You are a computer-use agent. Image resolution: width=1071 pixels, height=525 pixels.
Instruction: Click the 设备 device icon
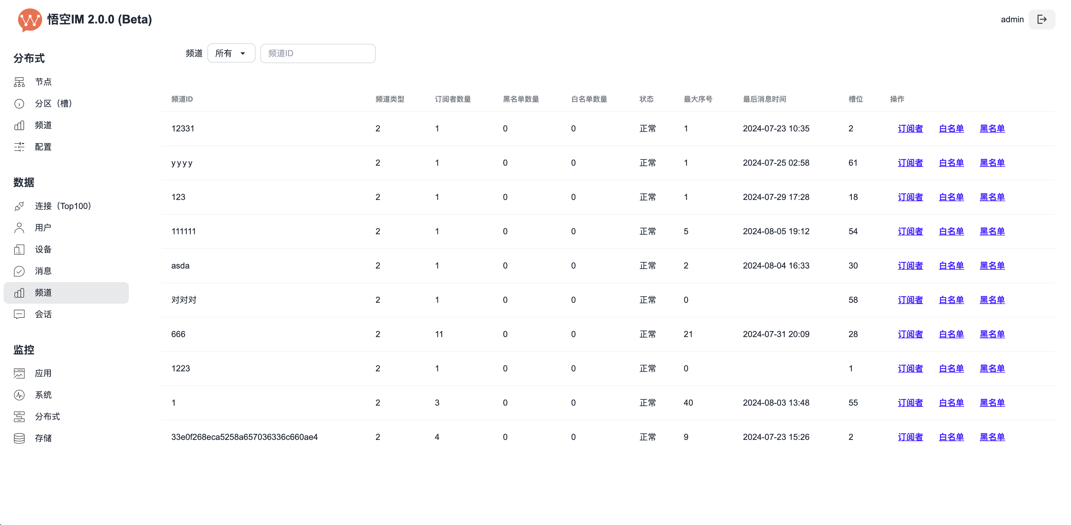point(19,249)
